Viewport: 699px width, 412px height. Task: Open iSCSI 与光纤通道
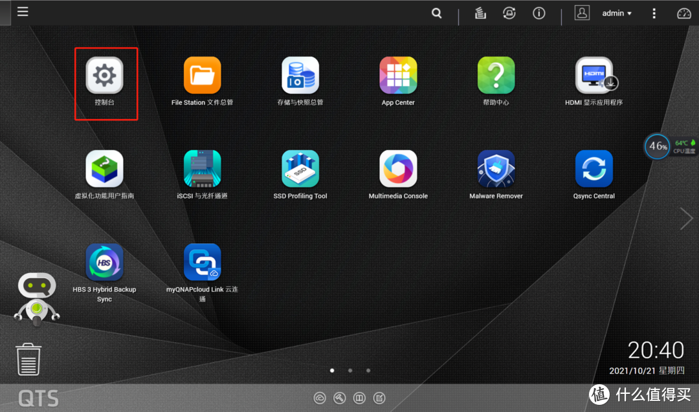203,169
